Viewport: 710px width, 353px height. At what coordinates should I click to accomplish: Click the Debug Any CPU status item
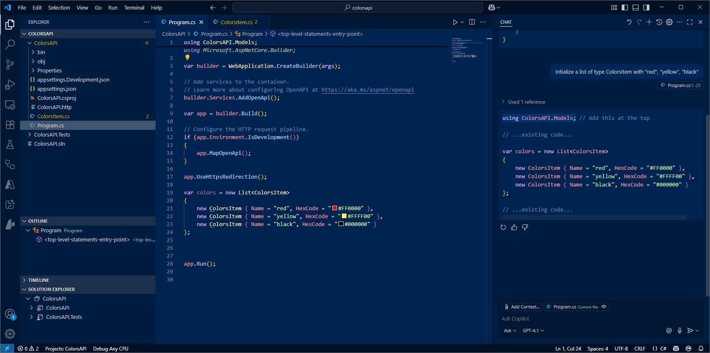pyautogui.click(x=111, y=348)
